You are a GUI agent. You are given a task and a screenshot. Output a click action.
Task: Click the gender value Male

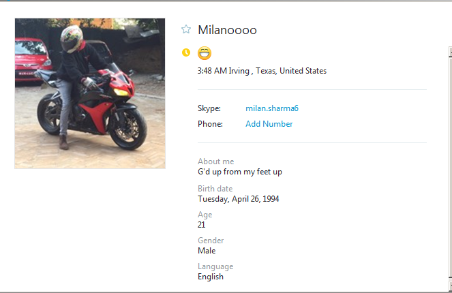[207, 251]
